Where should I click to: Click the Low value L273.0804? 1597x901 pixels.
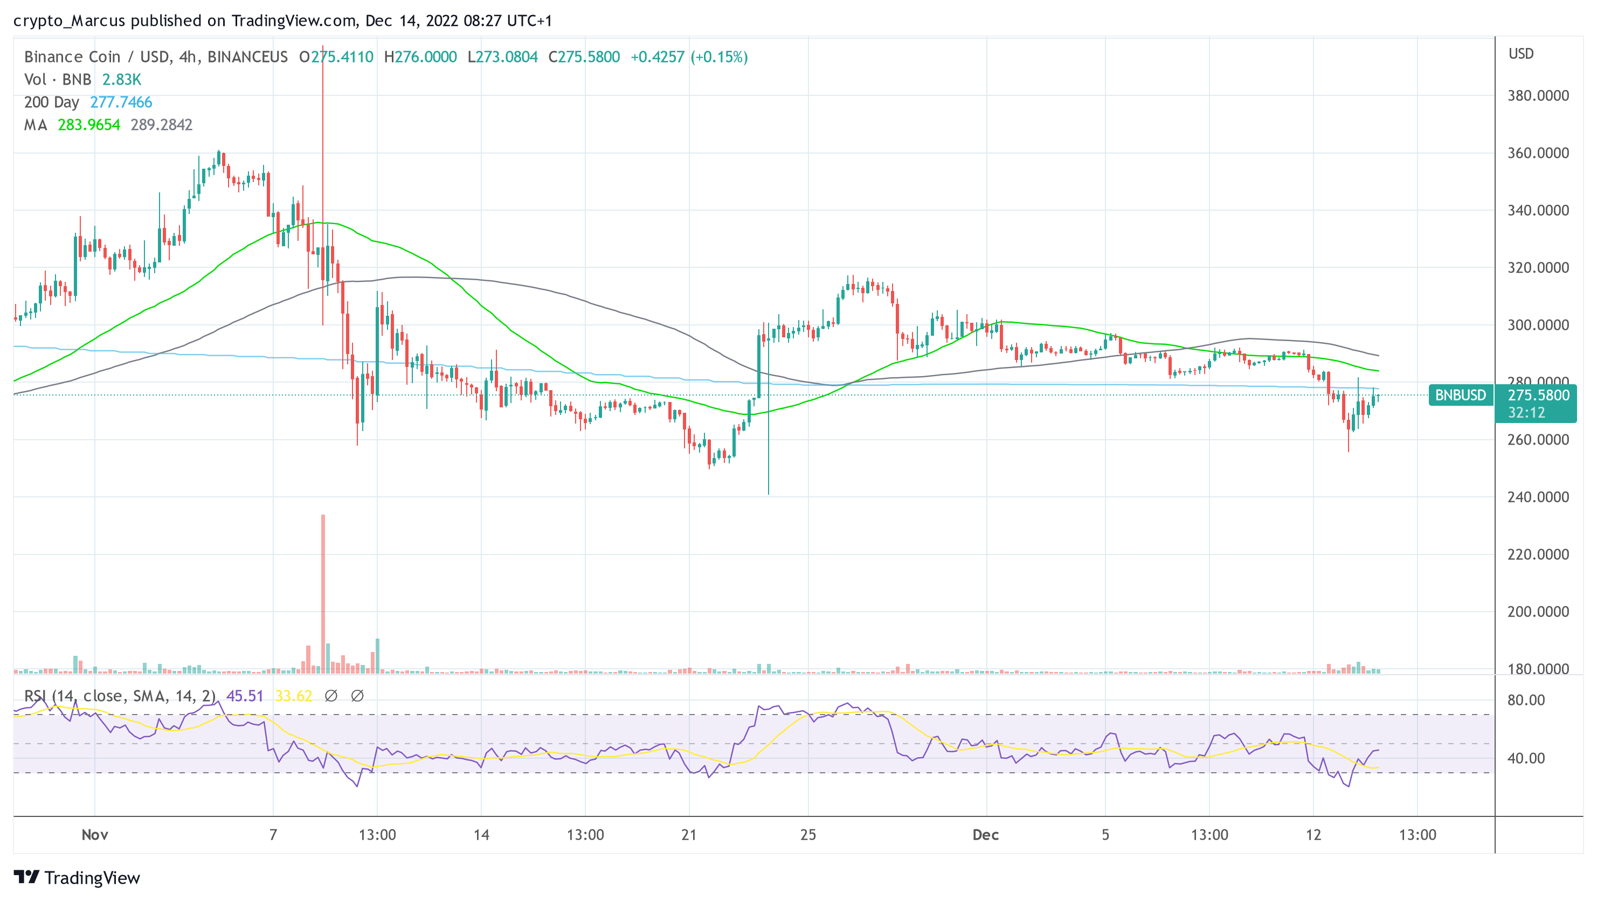click(503, 57)
